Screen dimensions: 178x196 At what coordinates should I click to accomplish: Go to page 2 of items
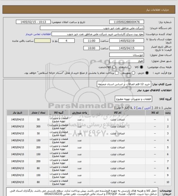point(135,108)
